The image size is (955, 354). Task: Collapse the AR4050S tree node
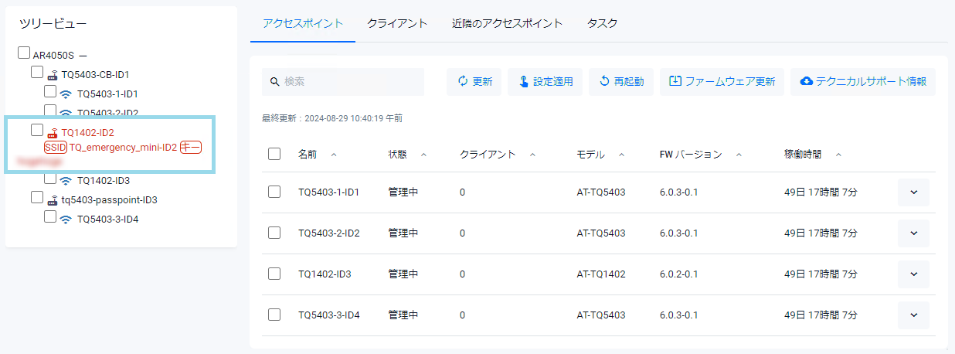pos(83,56)
